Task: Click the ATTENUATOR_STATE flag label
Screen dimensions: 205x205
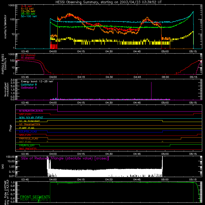Action: pos(31,111)
